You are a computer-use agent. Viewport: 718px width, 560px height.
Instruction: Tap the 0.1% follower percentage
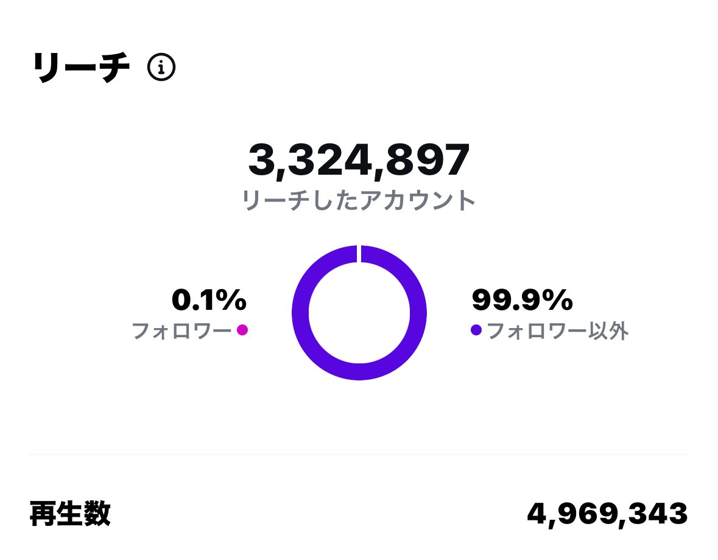[209, 299]
